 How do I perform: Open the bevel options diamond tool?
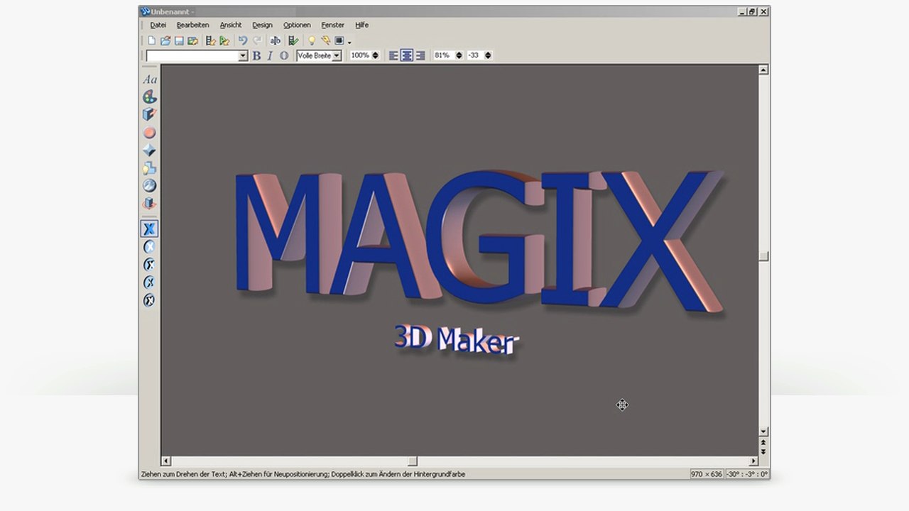click(x=149, y=150)
